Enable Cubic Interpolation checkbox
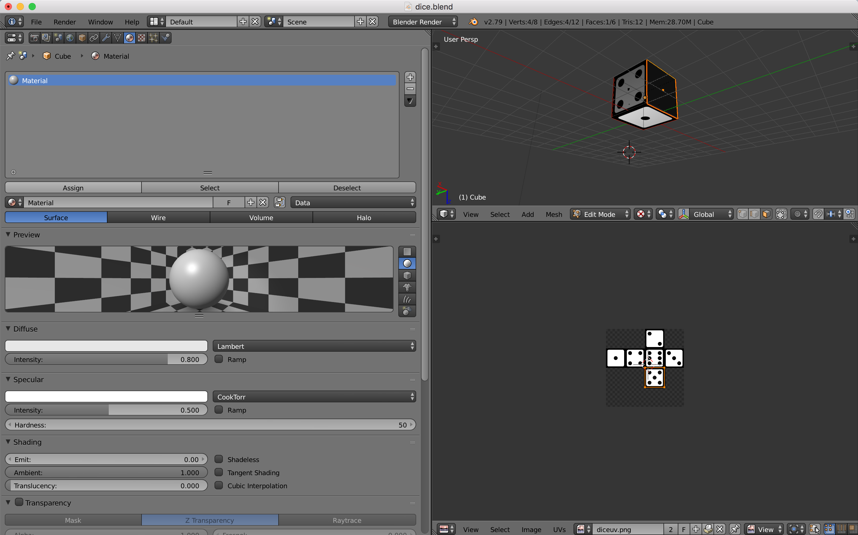Screen dimensions: 858x535 (x=219, y=486)
